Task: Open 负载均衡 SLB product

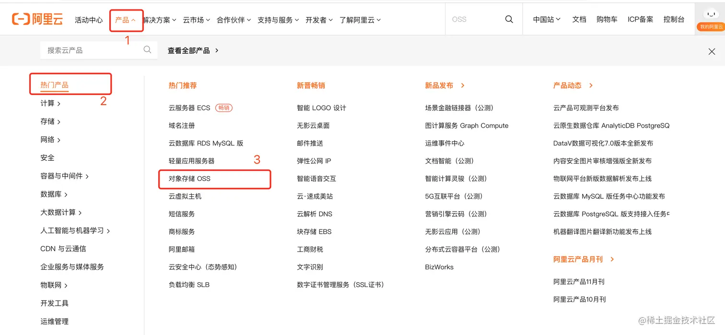Action: click(x=189, y=285)
